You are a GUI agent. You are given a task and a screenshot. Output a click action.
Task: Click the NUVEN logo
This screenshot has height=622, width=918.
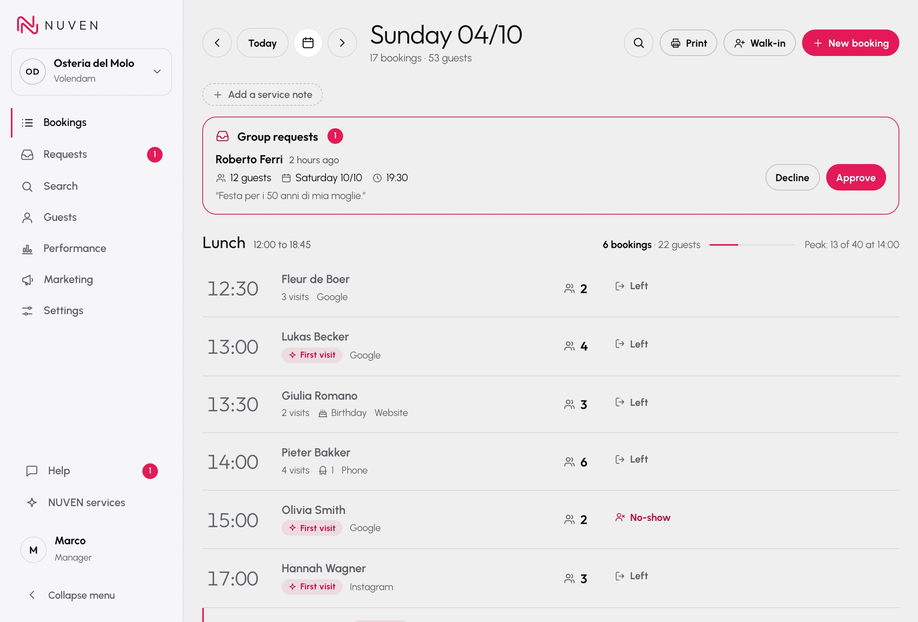tap(58, 25)
